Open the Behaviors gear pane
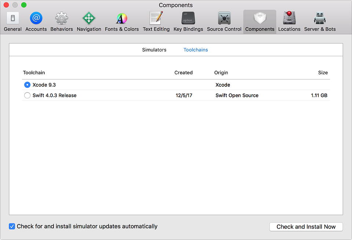Screen dimensions: 352x240 [62, 22]
